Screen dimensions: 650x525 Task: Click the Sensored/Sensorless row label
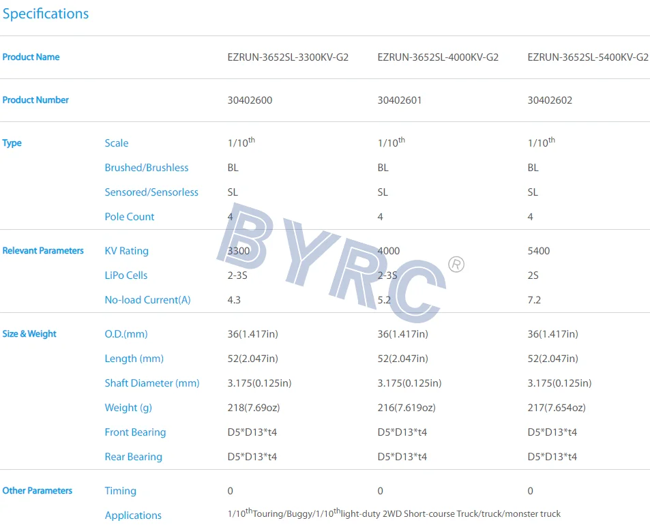[x=151, y=192]
